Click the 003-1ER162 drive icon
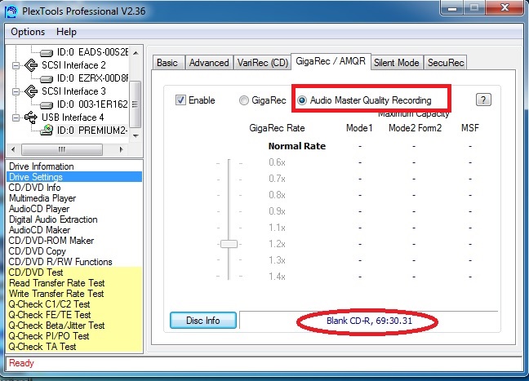 47,105
